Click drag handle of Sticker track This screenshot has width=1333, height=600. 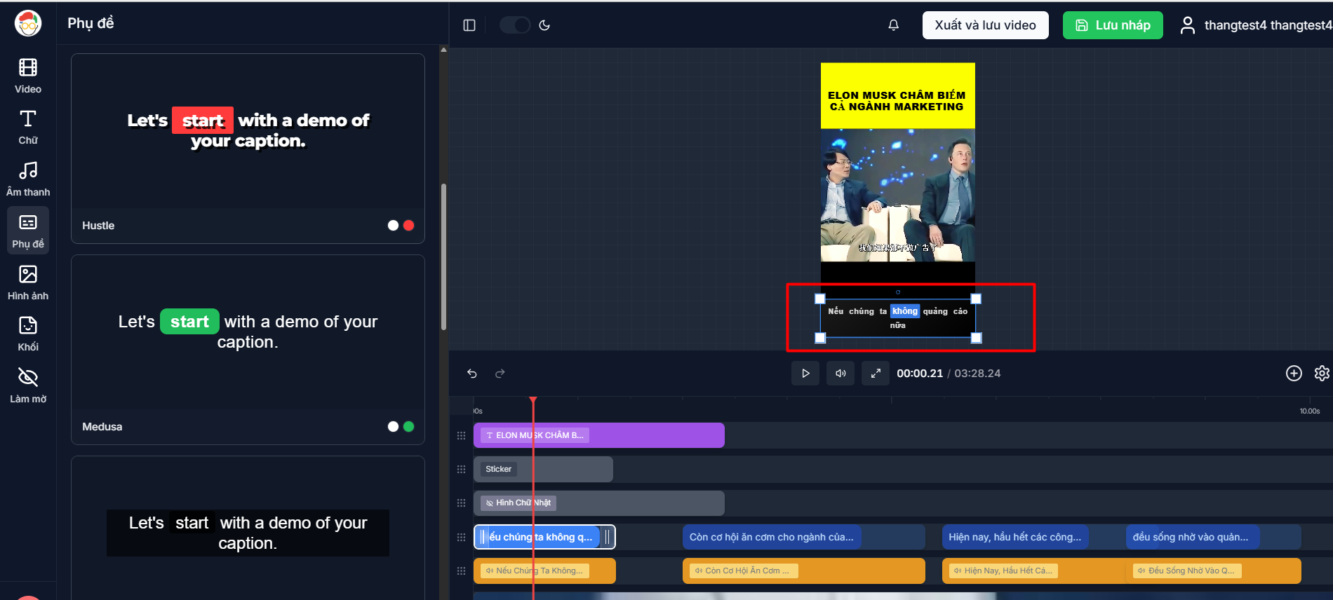(461, 469)
